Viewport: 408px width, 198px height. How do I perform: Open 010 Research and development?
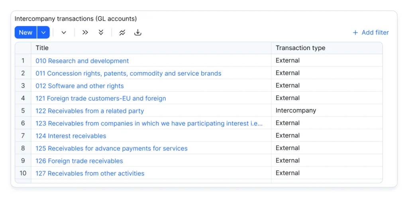pos(82,61)
